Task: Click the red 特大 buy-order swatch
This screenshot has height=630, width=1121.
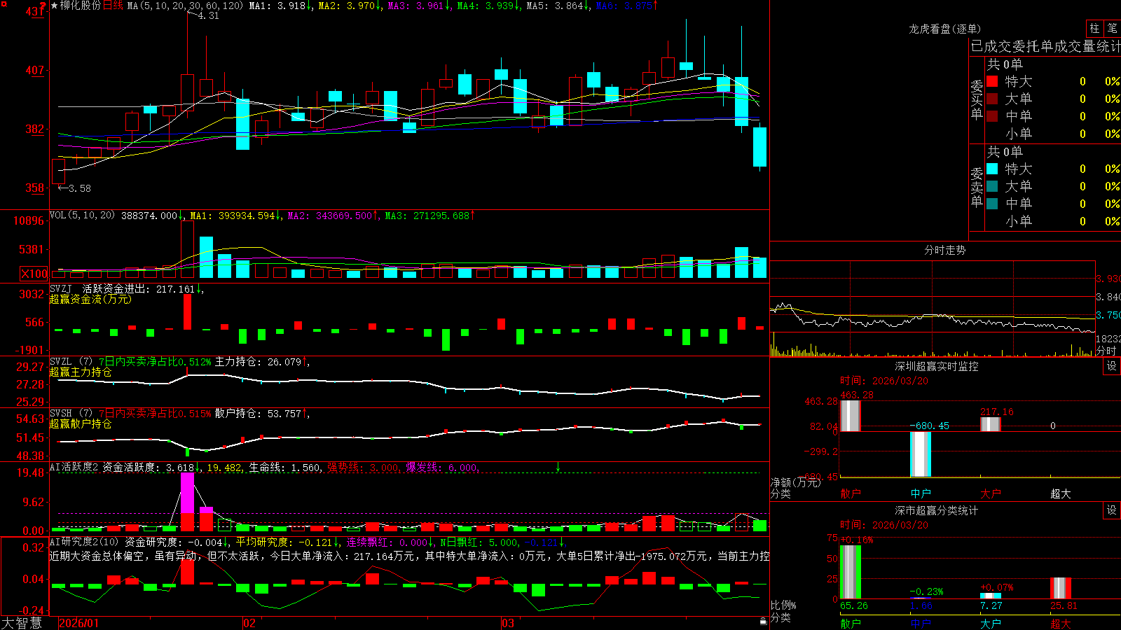Action: pos(992,81)
